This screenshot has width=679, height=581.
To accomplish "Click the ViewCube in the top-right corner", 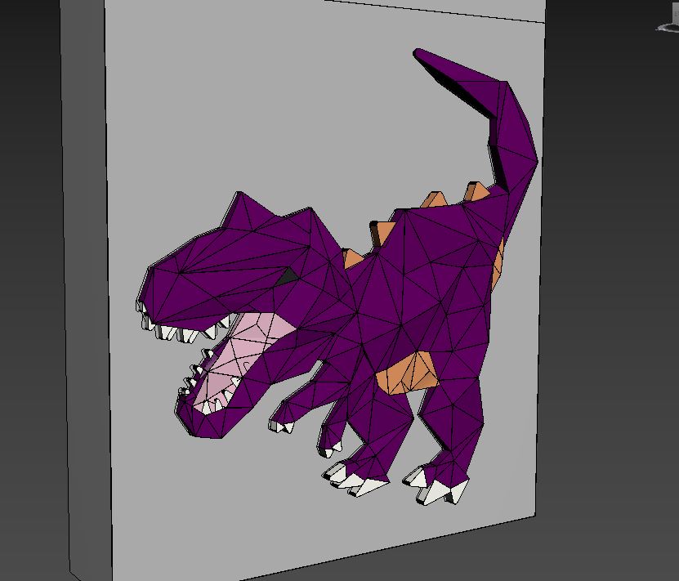I will [669, 26].
